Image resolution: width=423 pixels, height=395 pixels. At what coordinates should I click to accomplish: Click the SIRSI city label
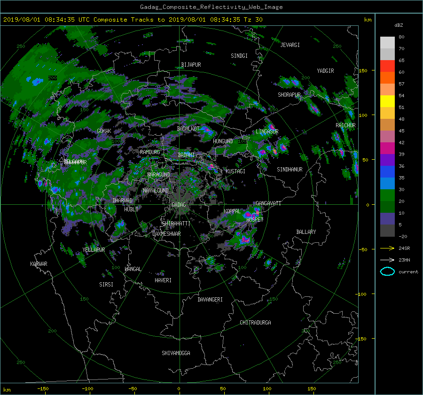click(106, 285)
